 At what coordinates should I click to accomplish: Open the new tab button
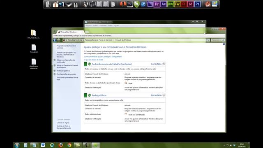(87, 32)
